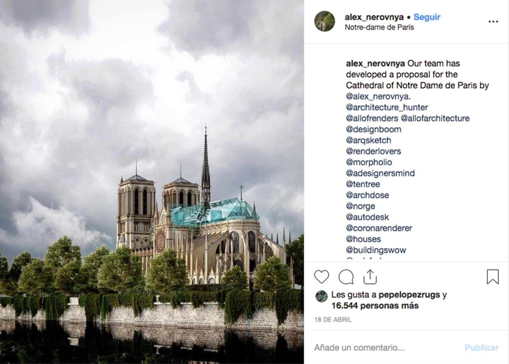
Task: Open the @architecture_hunter mention
Action: coord(387,107)
